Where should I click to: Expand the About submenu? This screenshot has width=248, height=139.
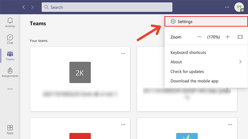[206, 62]
